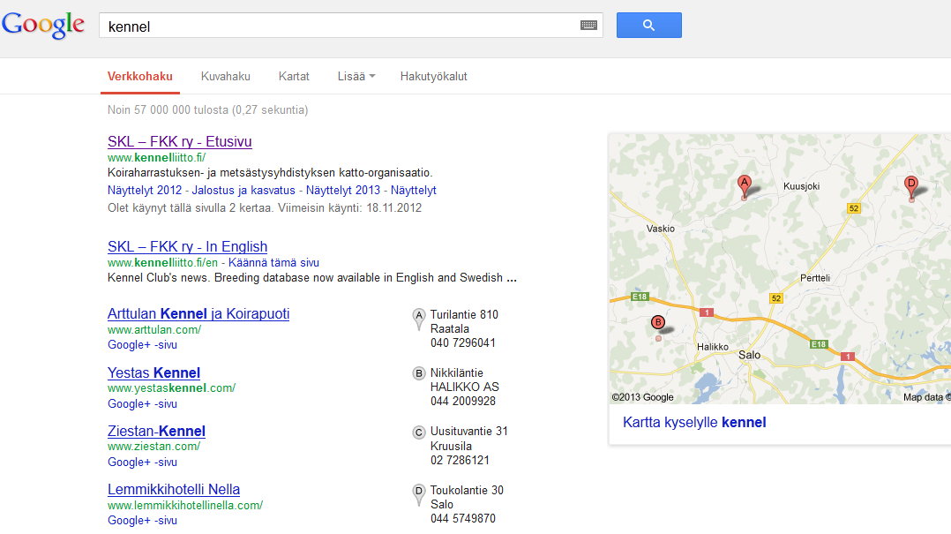This screenshot has width=951, height=534.
Task: Open the Jalostus ja kasvatus sitelink
Action: (x=243, y=191)
